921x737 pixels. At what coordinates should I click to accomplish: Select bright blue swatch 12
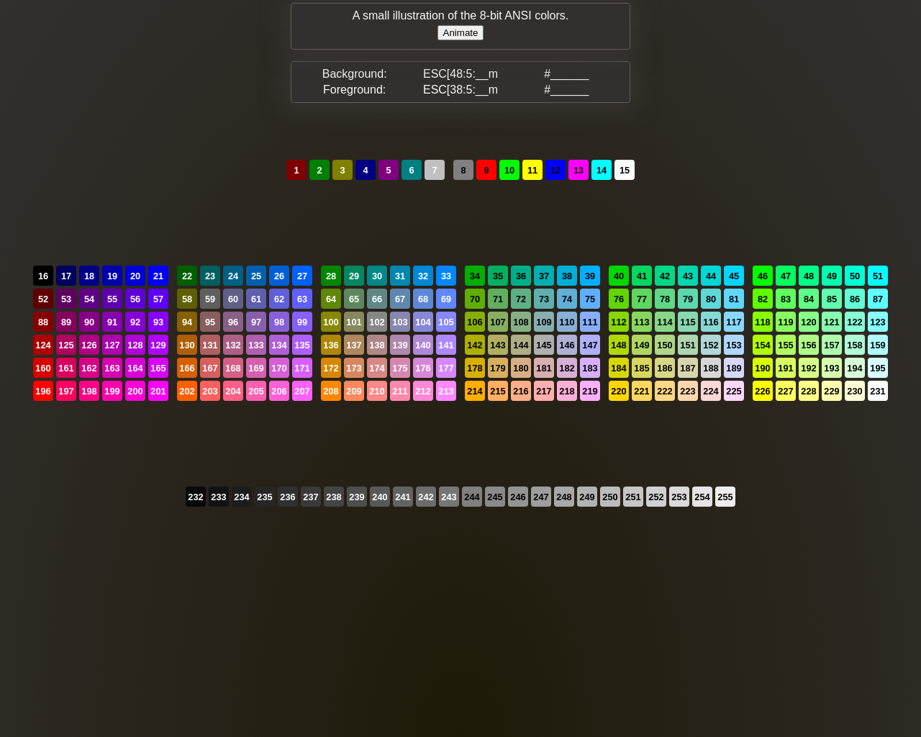pos(555,170)
